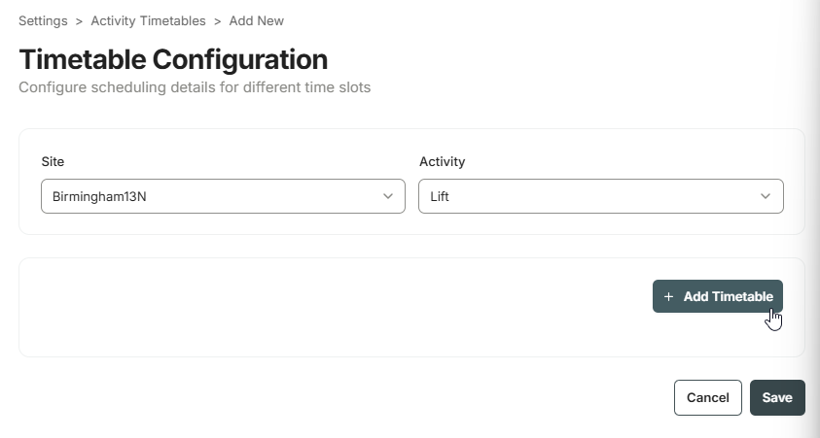This screenshot has width=820, height=438.
Task: Click the Lift selected value text
Action: (x=440, y=197)
